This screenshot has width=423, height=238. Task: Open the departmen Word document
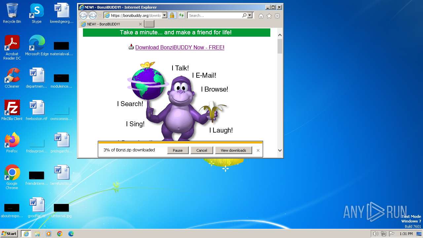click(x=37, y=78)
